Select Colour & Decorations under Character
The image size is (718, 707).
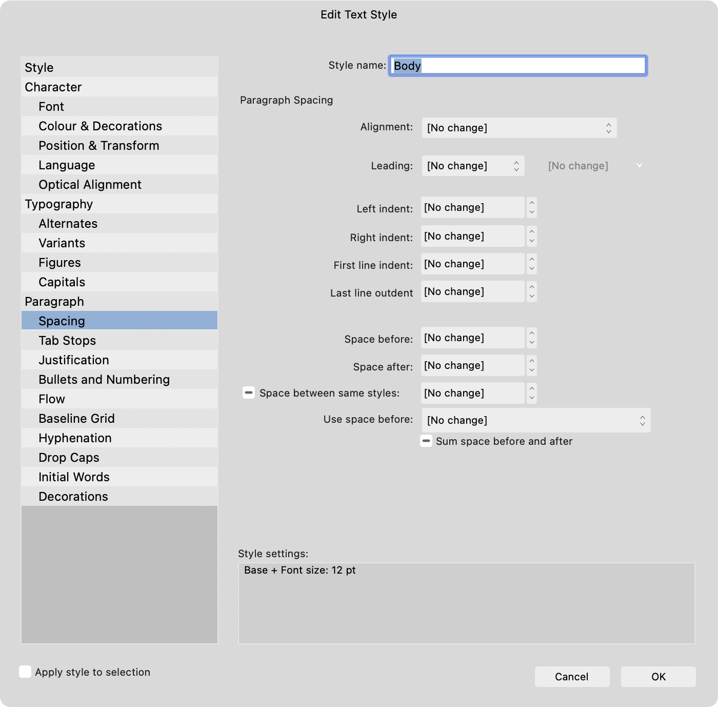pos(101,126)
